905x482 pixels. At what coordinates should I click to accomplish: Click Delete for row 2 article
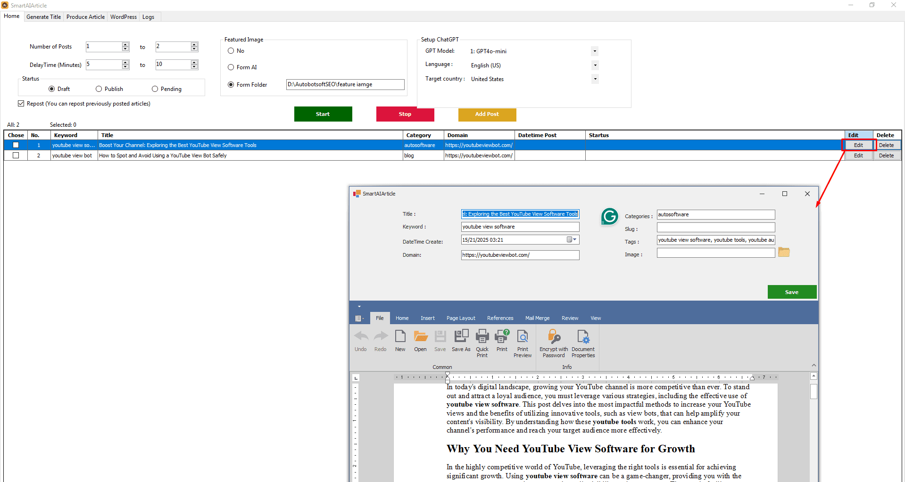coord(887,155)
